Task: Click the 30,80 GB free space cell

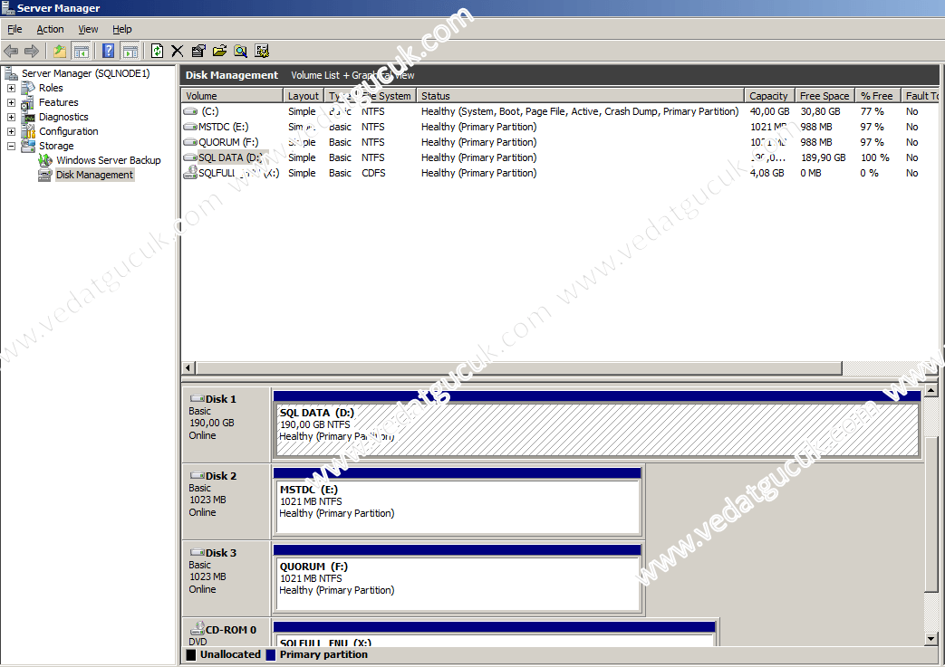Action: tap(820, 111)
